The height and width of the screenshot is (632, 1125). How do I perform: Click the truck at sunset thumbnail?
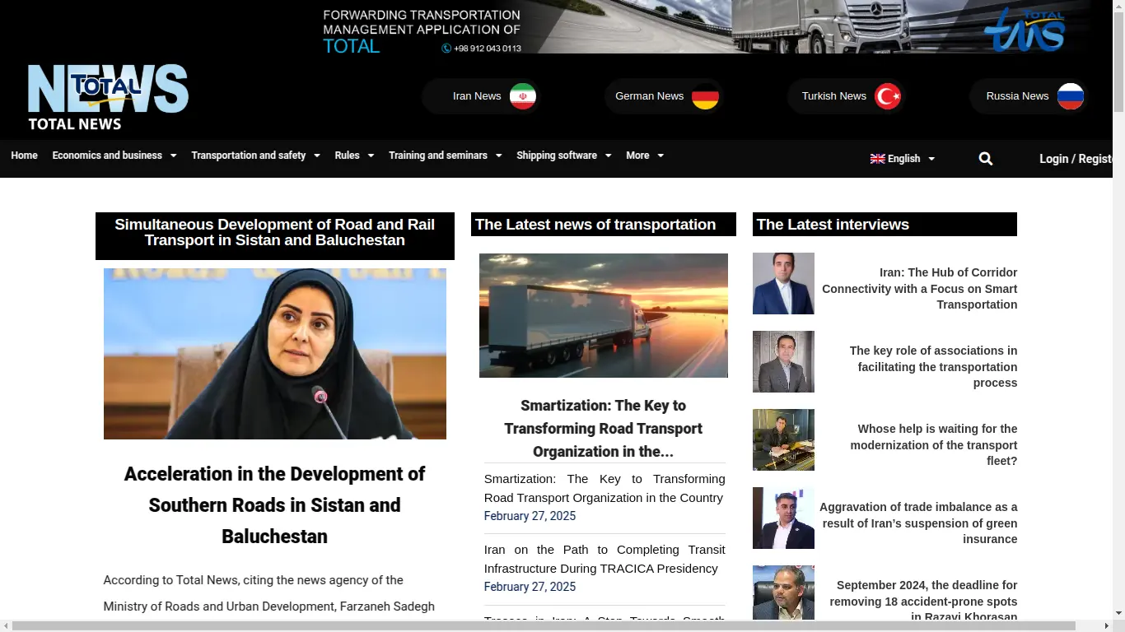603,315
